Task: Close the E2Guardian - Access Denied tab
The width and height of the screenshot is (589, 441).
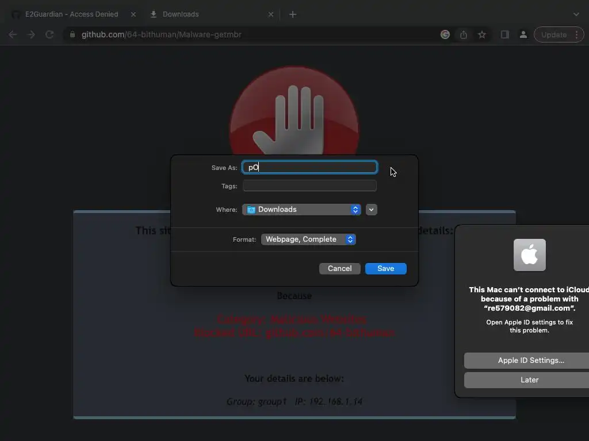Action: (133, 14)
